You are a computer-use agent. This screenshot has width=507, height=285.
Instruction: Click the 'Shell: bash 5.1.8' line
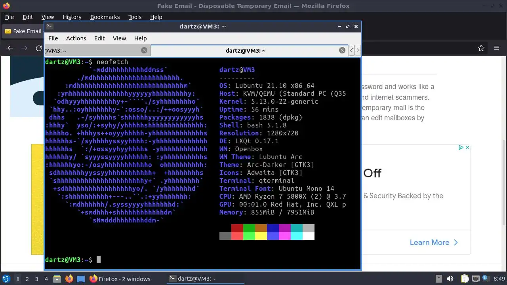pos(253,125)
